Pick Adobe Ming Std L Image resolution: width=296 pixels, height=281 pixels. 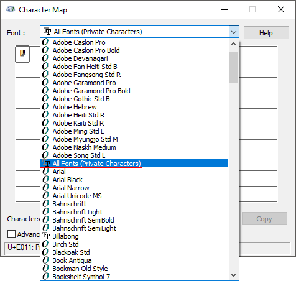coord(134,131)
